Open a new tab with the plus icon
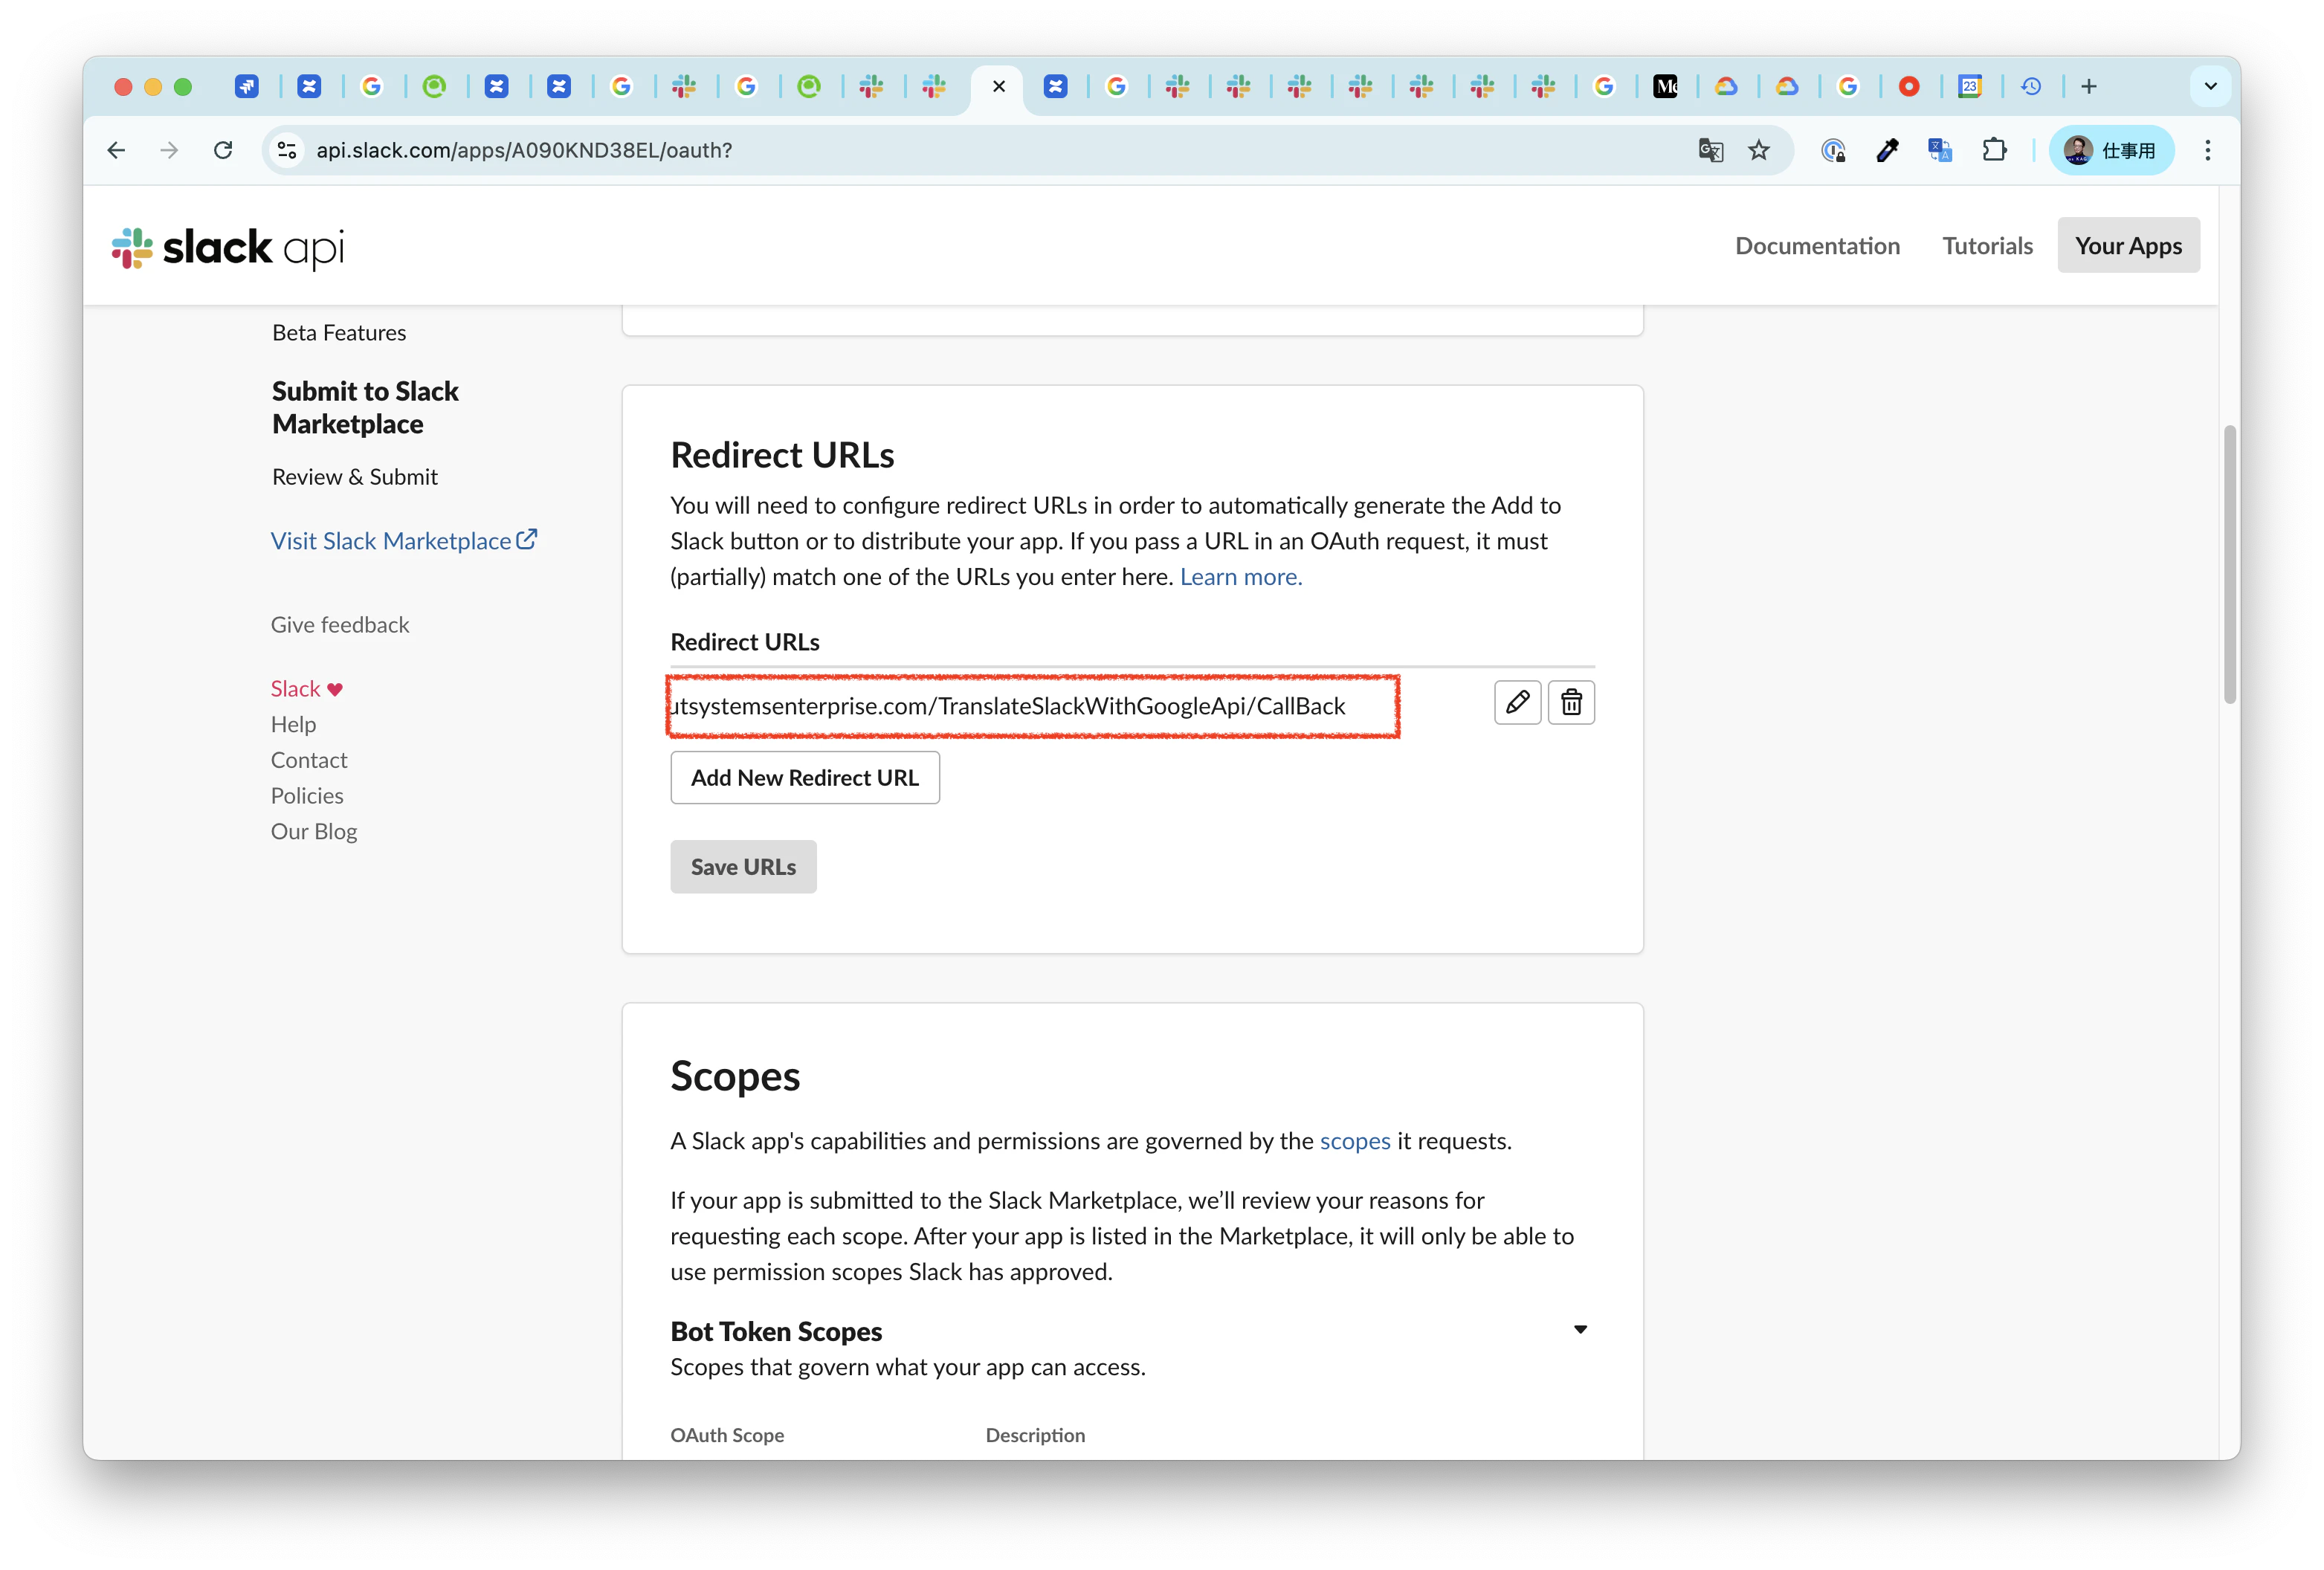The image size is (2324, 1570). coord(2088,86)
